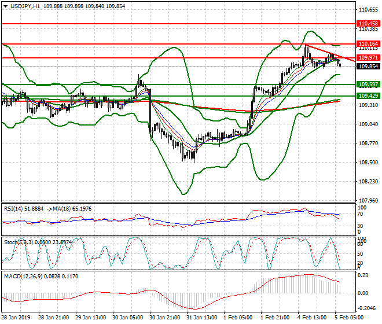The height and width of the screenshot is (324, 382).
Task: Click the 30 Jan 21:00 time label
Action: tap(164, 318)
